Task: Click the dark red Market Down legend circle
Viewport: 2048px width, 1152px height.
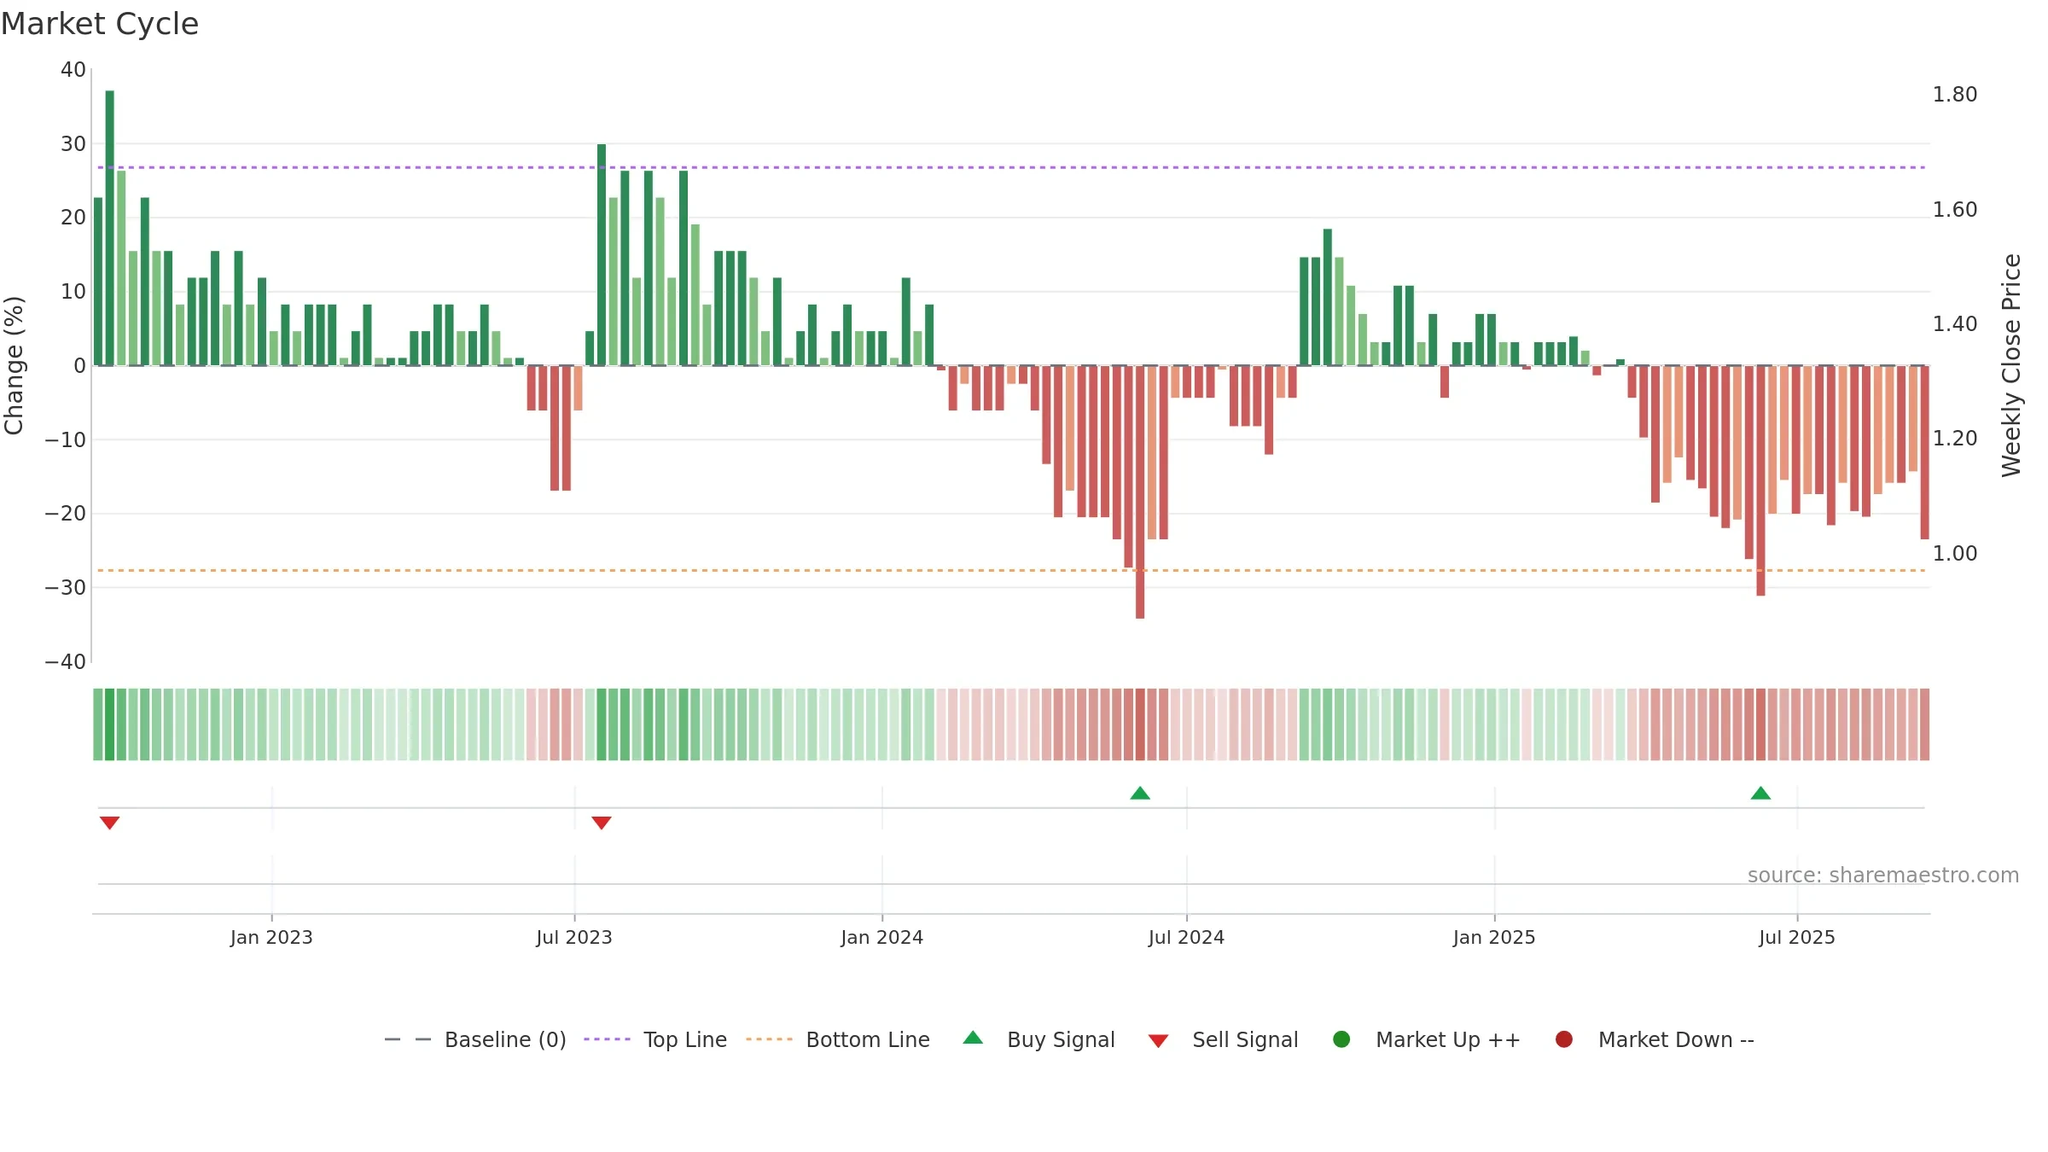Action: click(x=1564, y=1039)
